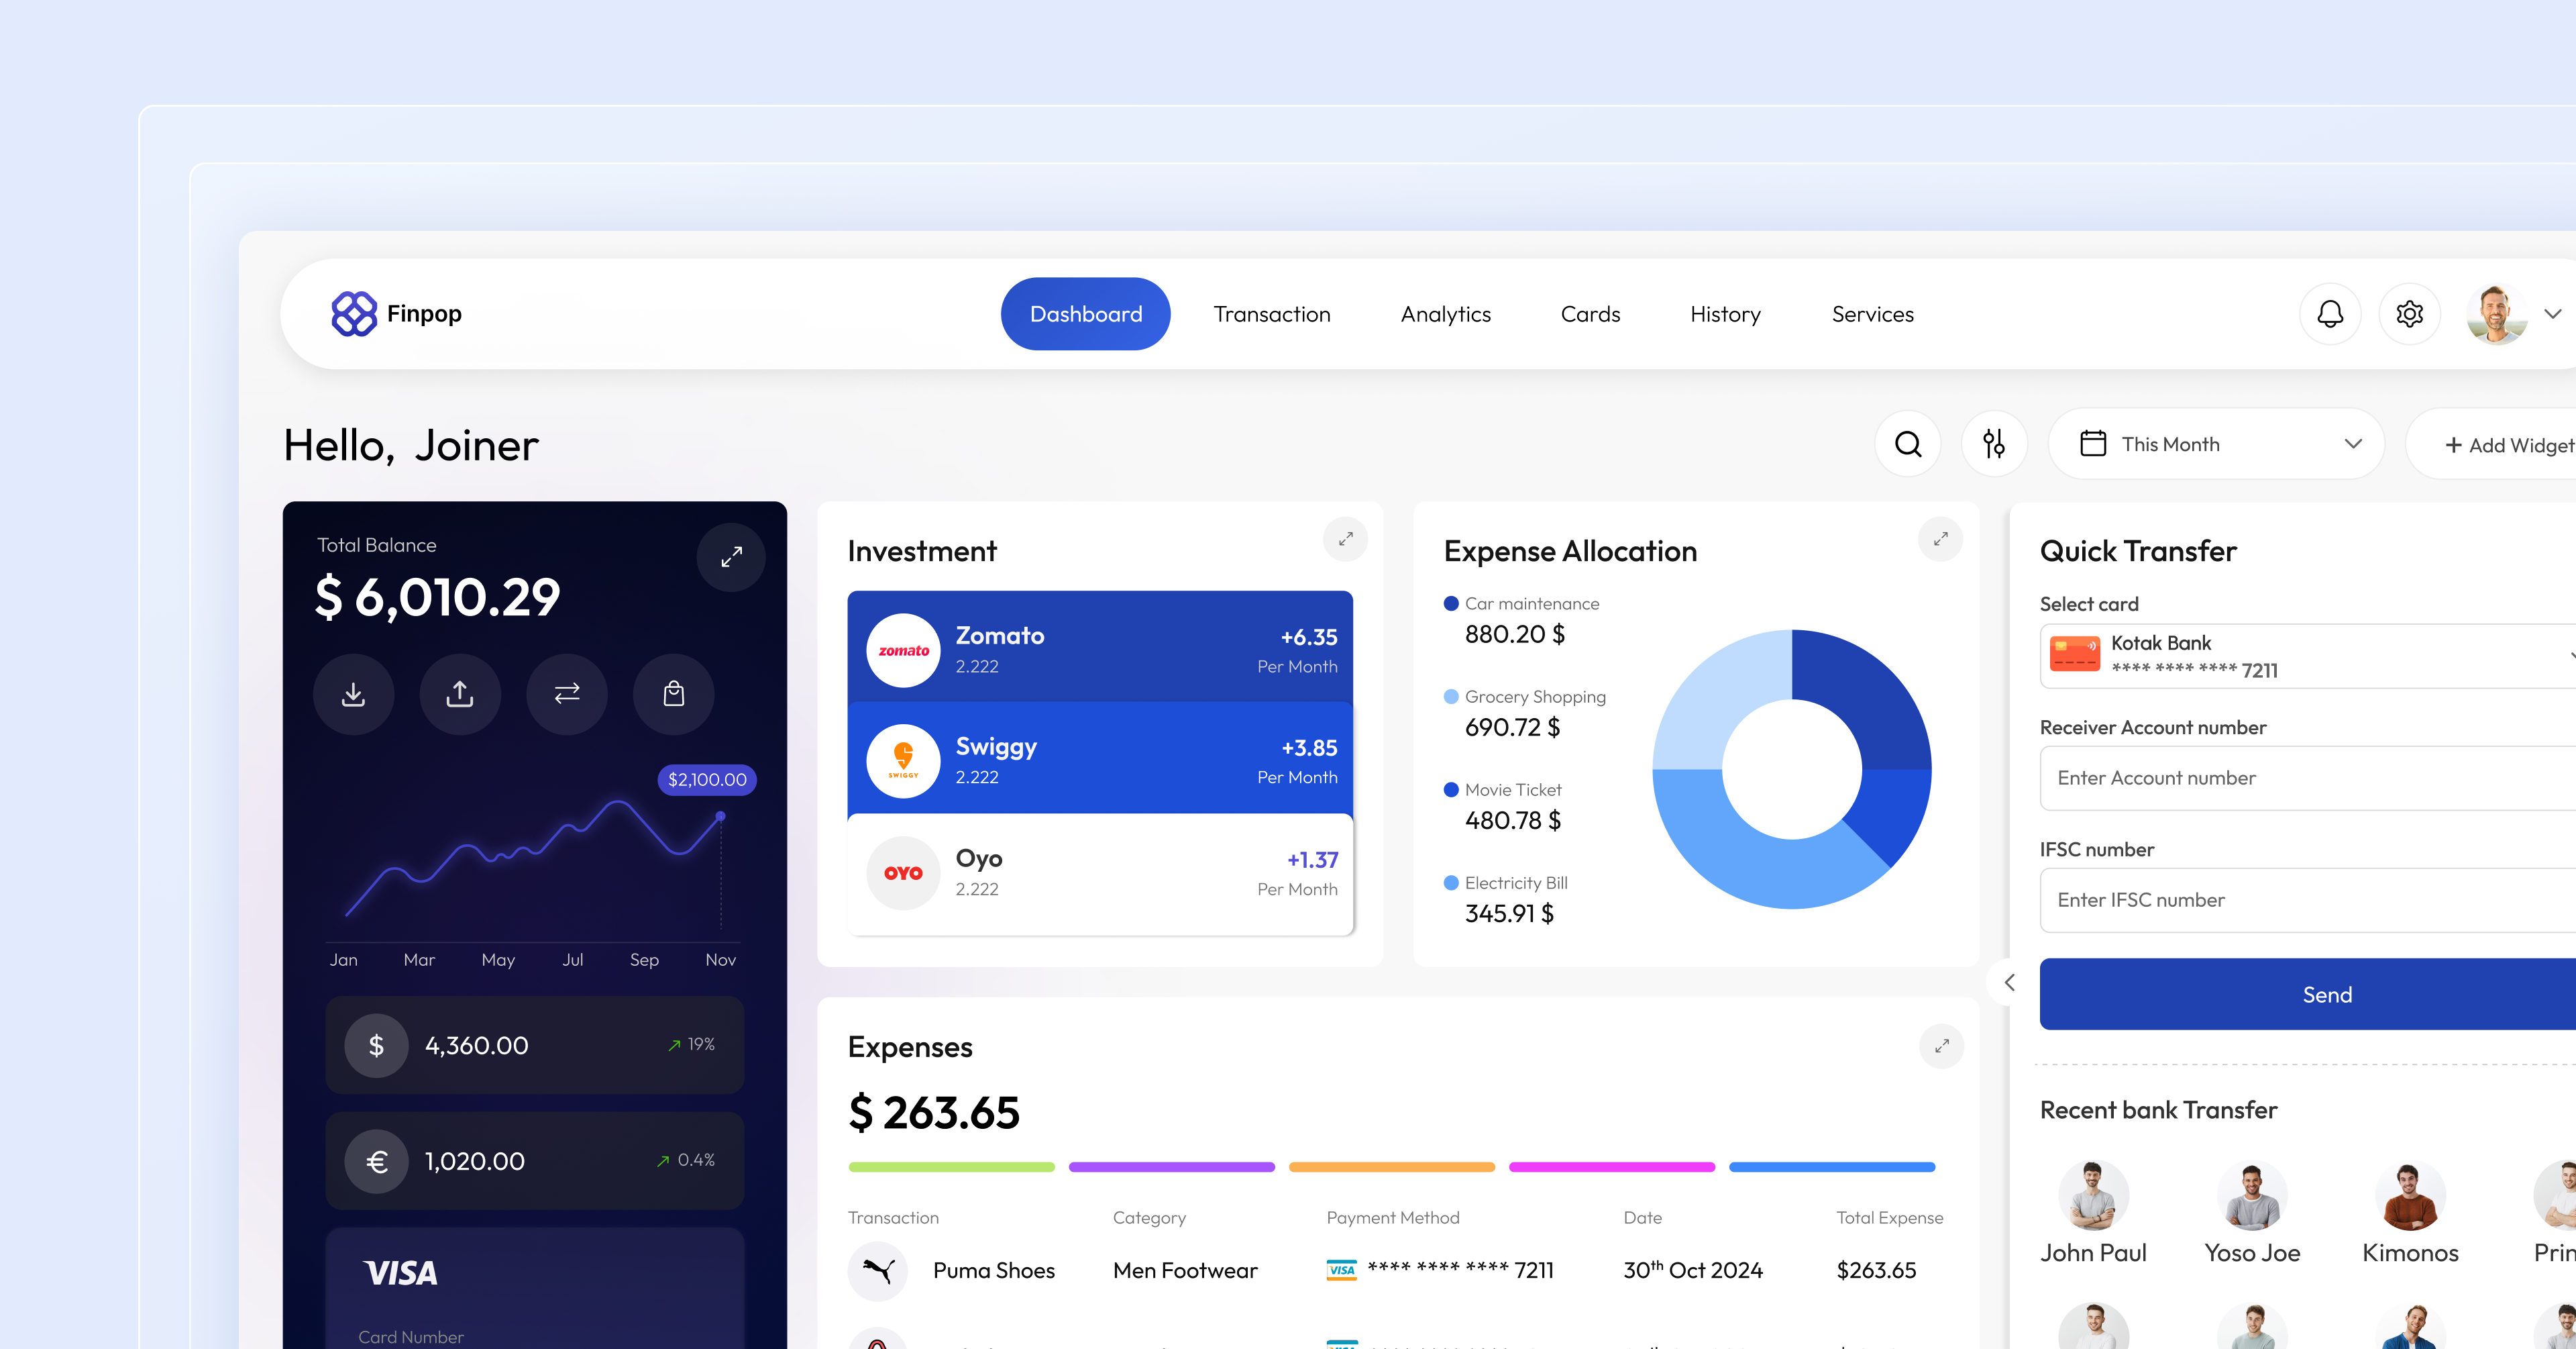Go to the Transaction tab
Viewport: 2576px width, 1349px height.
pos(1271,314)
